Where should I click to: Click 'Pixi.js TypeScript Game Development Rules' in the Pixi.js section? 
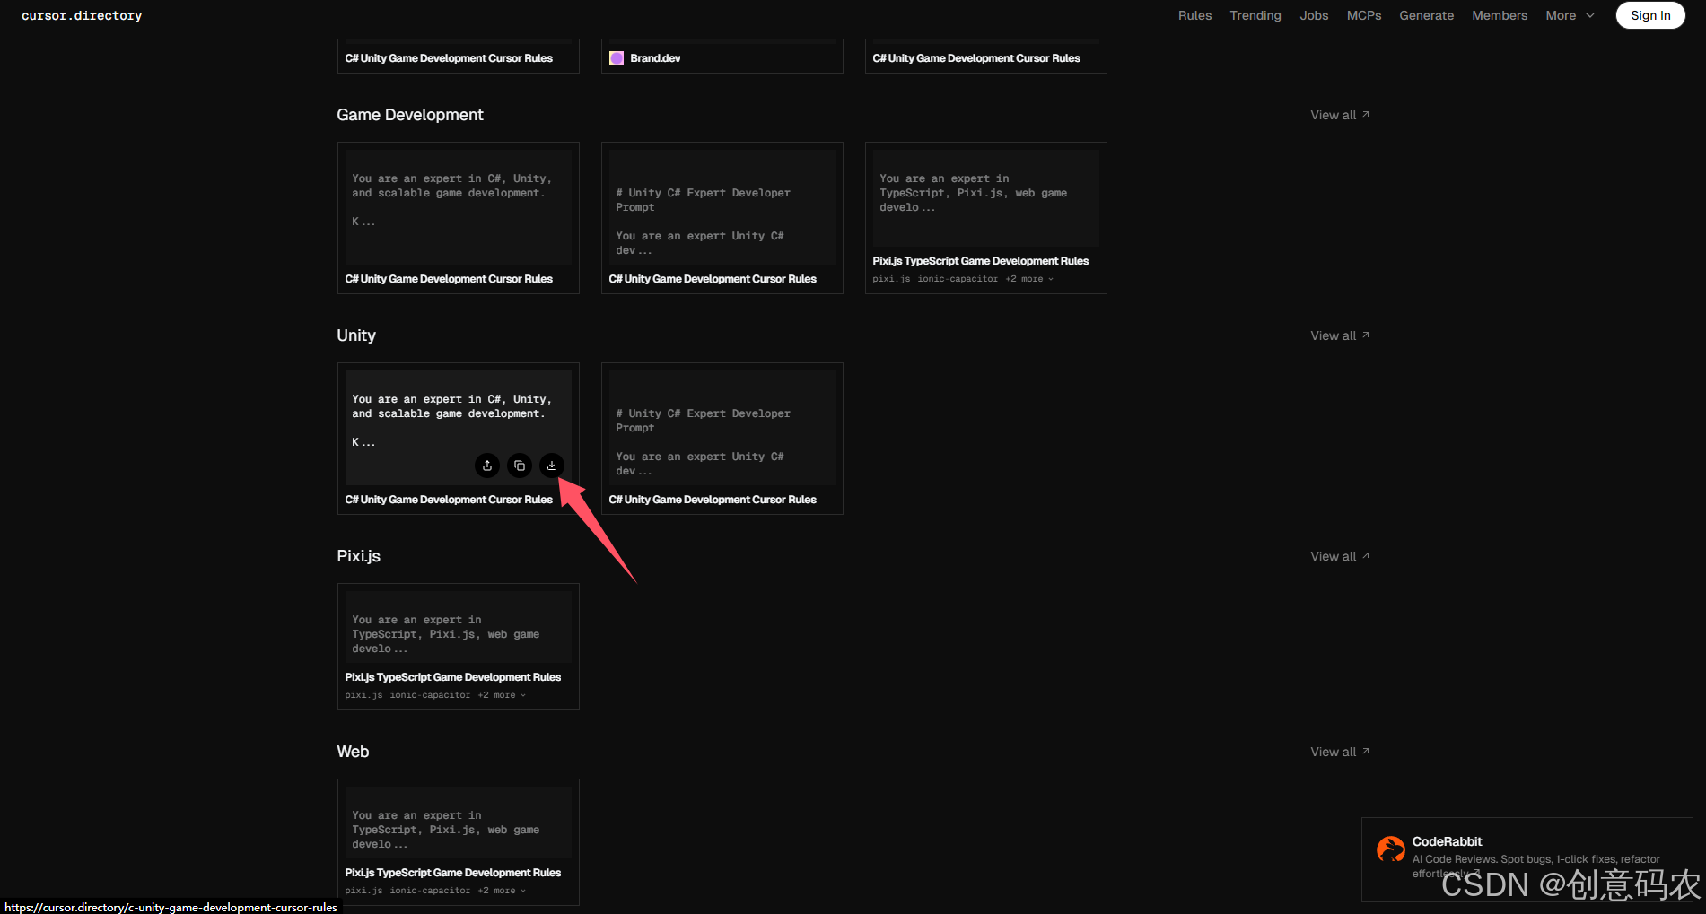[x=452, y=677]
